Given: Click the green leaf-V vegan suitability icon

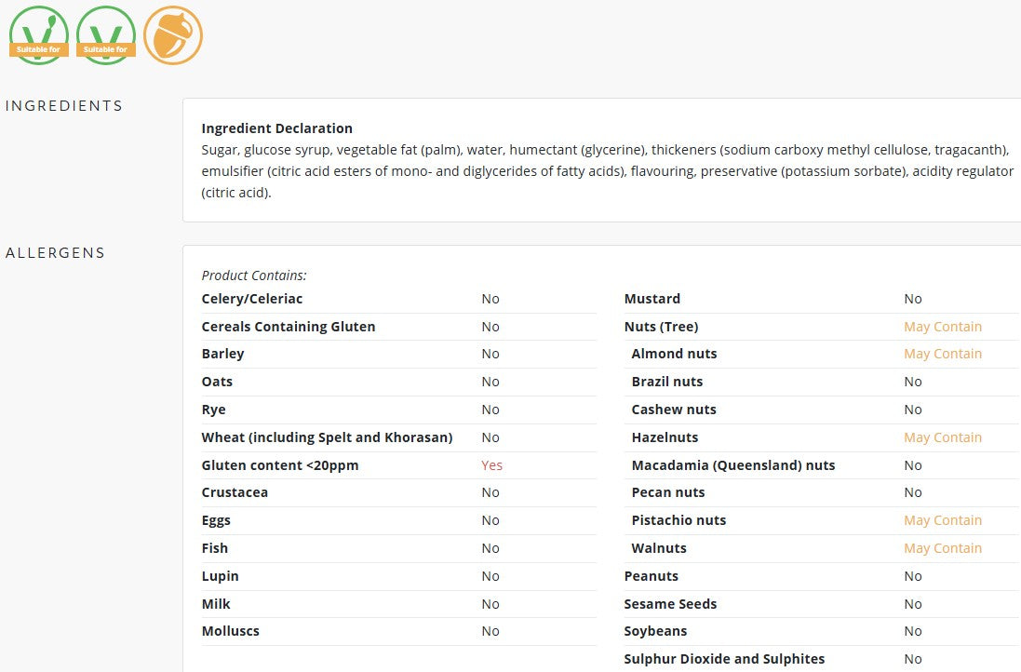Looking at the screenshot, I should pos(39,35).
